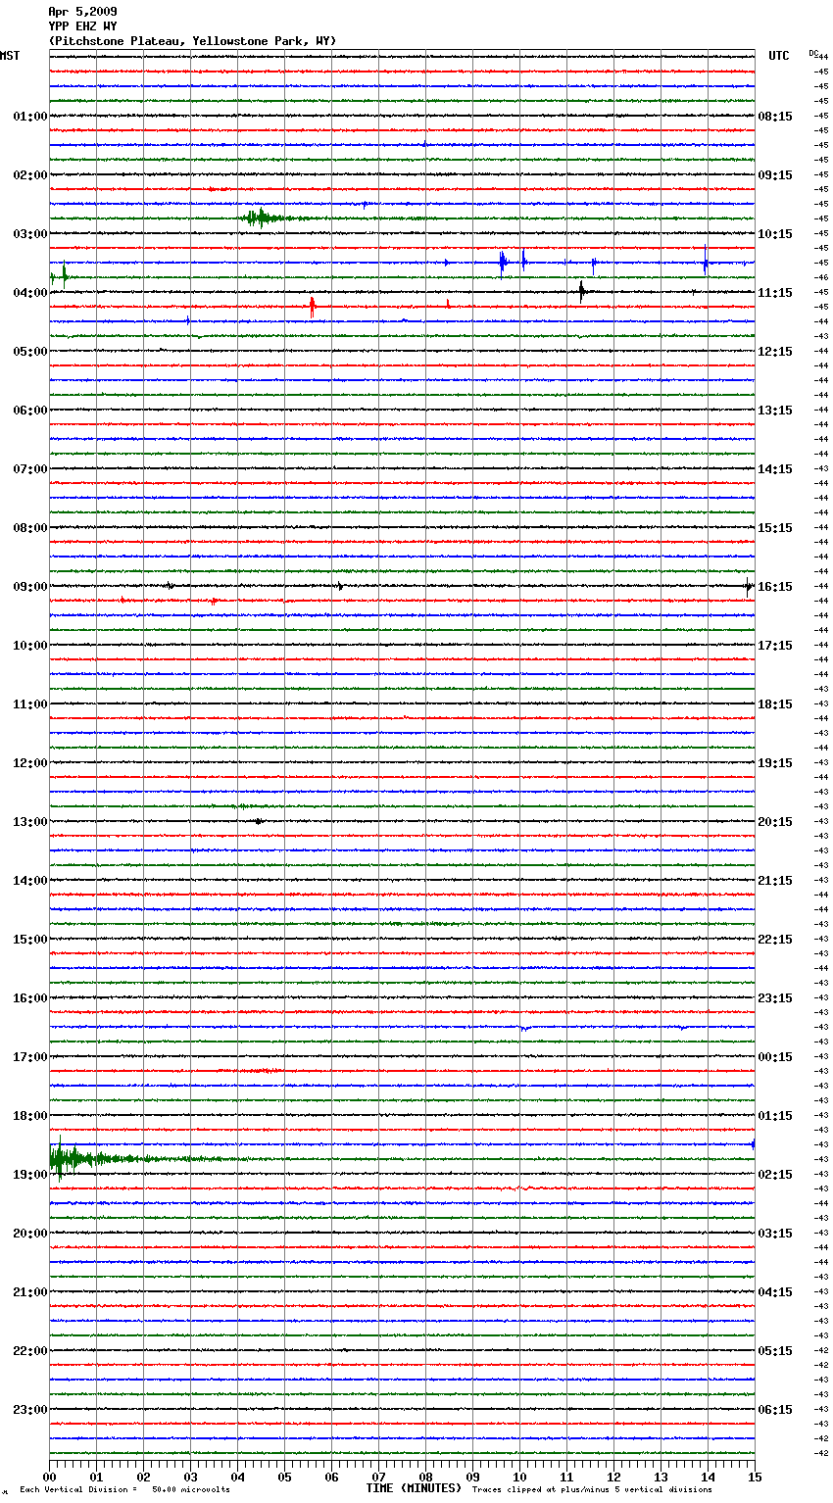Image resolution: width=833 pixels, height=1503 pixels.
Task: Select the 02:00 MST hour label
Action: click(x=30, y=175)
